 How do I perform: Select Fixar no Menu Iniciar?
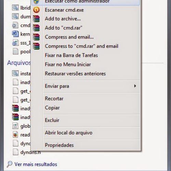click(x=86, y=64)
